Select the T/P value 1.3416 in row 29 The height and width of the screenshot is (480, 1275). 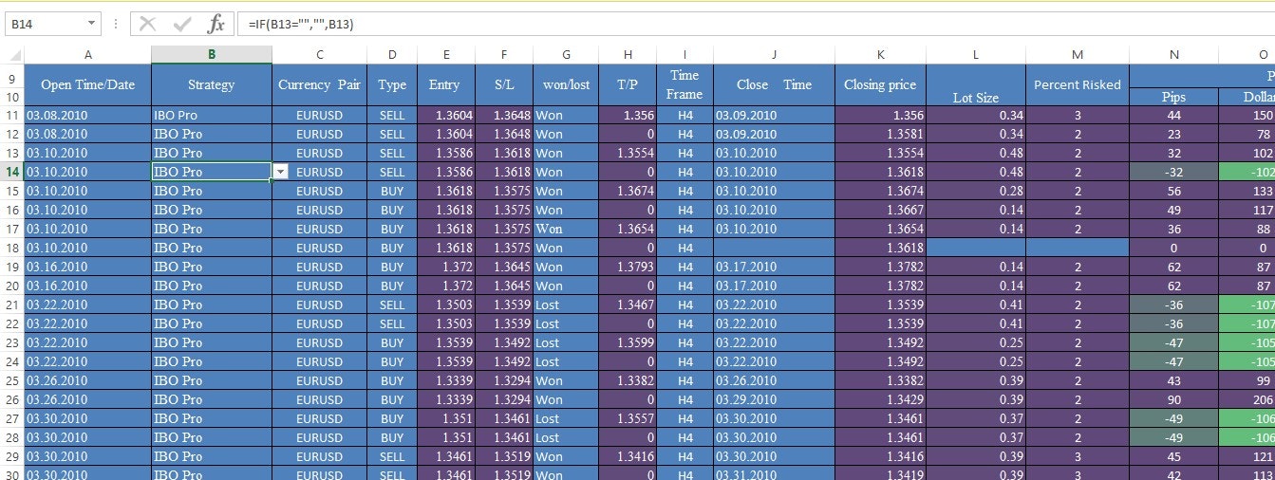tap(628, 456)
